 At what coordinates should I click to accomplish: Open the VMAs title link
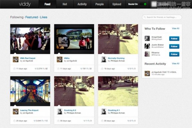[x=67, y=58]
